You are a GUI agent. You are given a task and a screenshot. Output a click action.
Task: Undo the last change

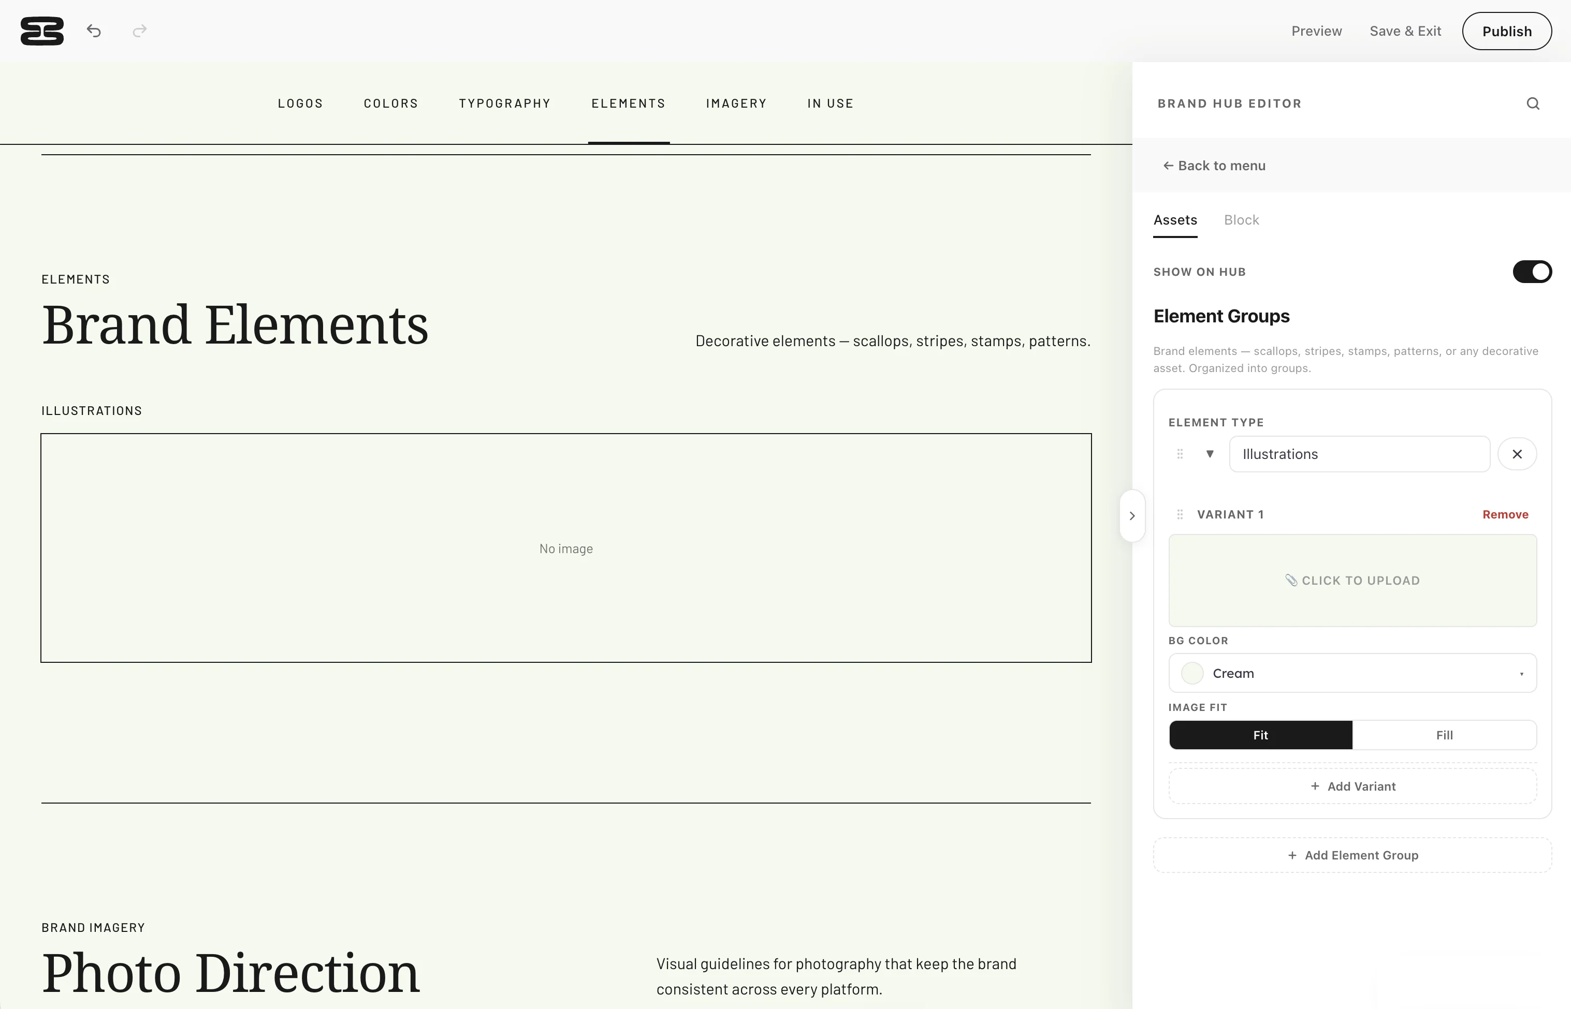(94, 31)
